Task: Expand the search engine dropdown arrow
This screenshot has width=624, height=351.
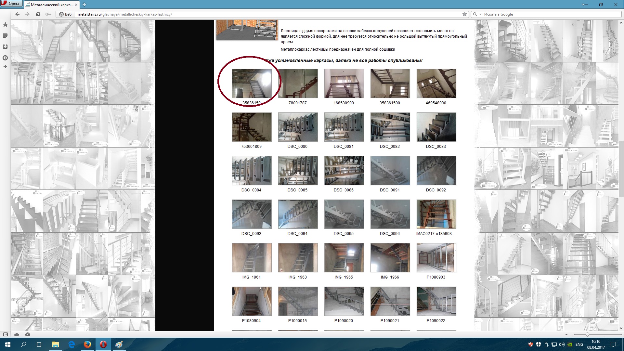Action: tap(480, 14)
